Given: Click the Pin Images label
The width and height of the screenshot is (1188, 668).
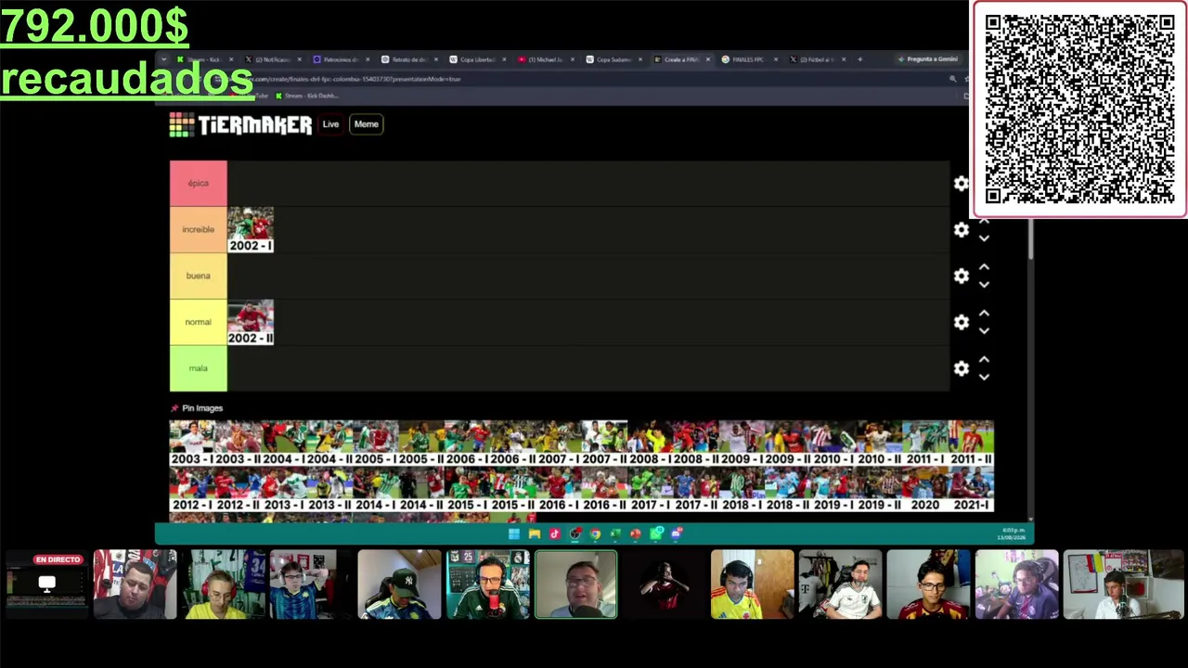Looking at the screenshot, I should pos(202,408).
